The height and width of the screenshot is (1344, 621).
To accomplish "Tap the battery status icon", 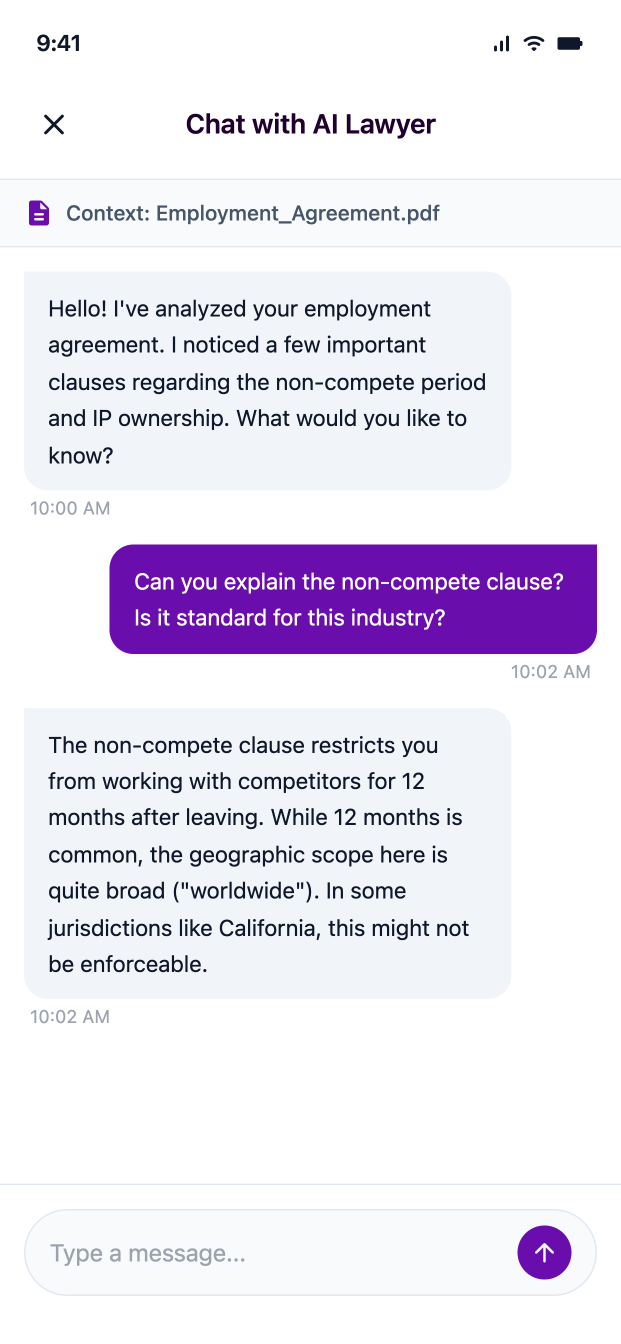I will tap(569, 44).
